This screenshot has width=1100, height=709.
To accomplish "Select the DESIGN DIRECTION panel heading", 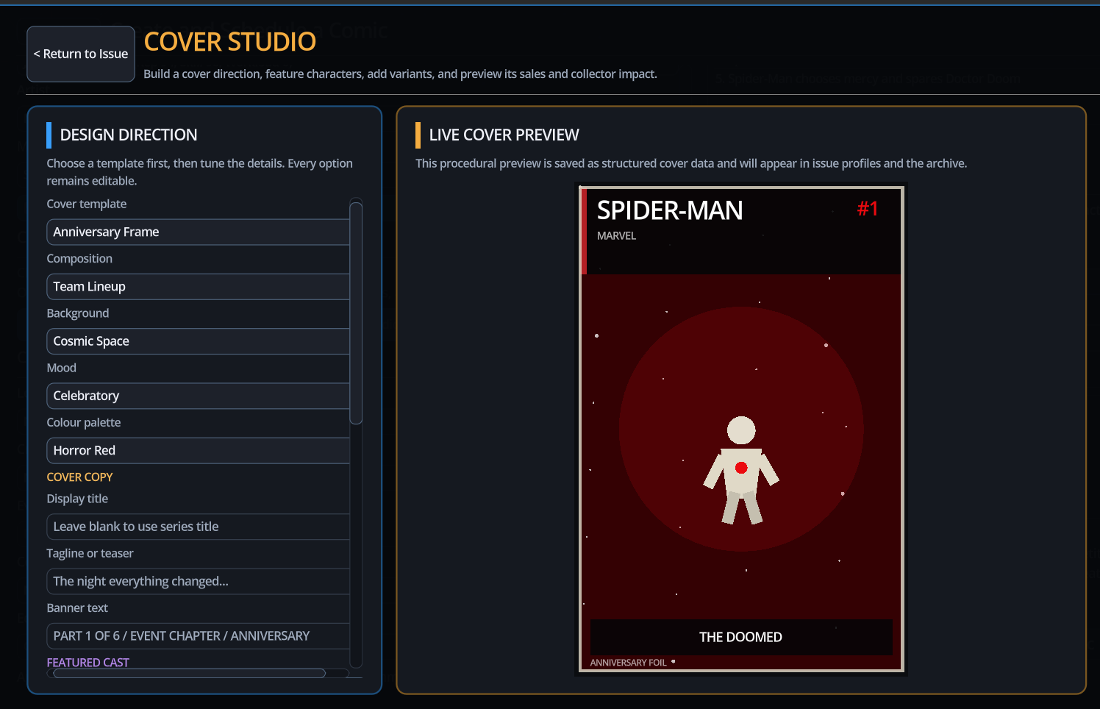I will [129, 135].
